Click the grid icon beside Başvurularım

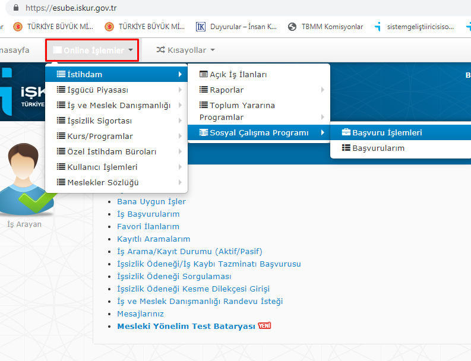346,148
